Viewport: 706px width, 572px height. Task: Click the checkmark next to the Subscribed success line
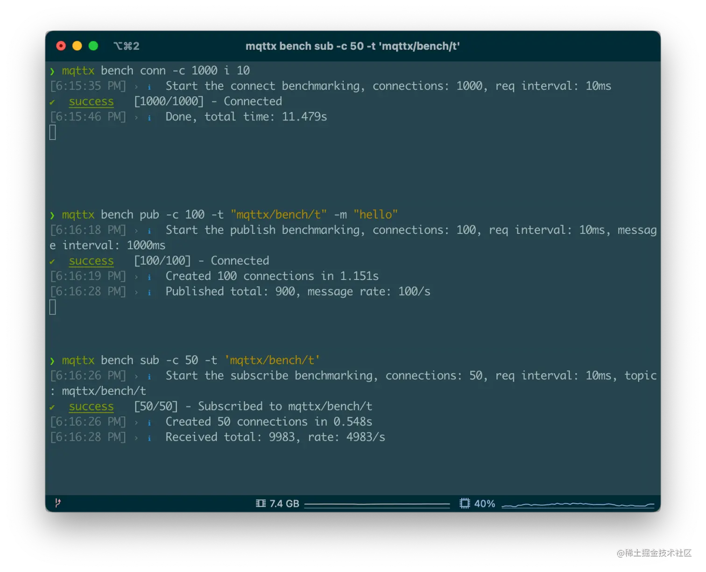click(53, 406)
